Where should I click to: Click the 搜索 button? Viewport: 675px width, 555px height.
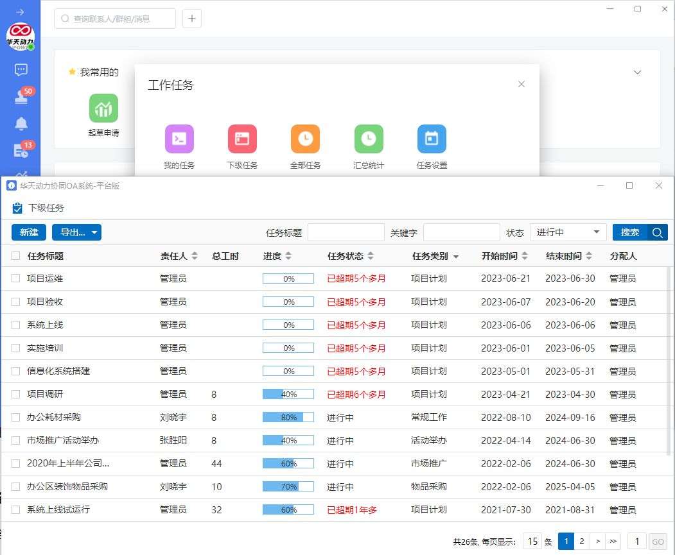pos(640,232)
